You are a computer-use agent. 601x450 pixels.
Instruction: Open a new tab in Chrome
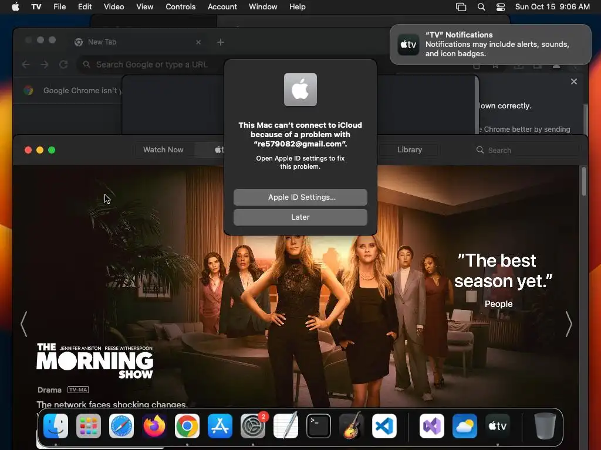click(x=221, y=42)
